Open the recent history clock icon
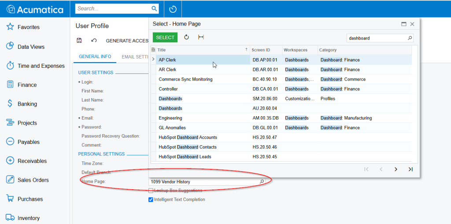The image size is (451, 224). (x=173, y=9)
